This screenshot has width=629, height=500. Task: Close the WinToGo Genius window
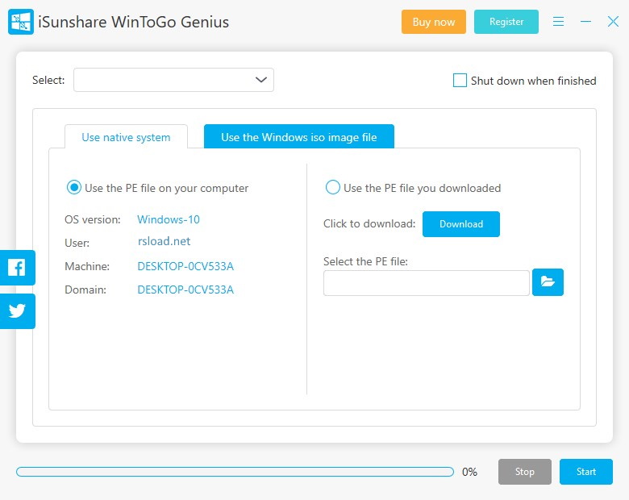tap(613, 22)
